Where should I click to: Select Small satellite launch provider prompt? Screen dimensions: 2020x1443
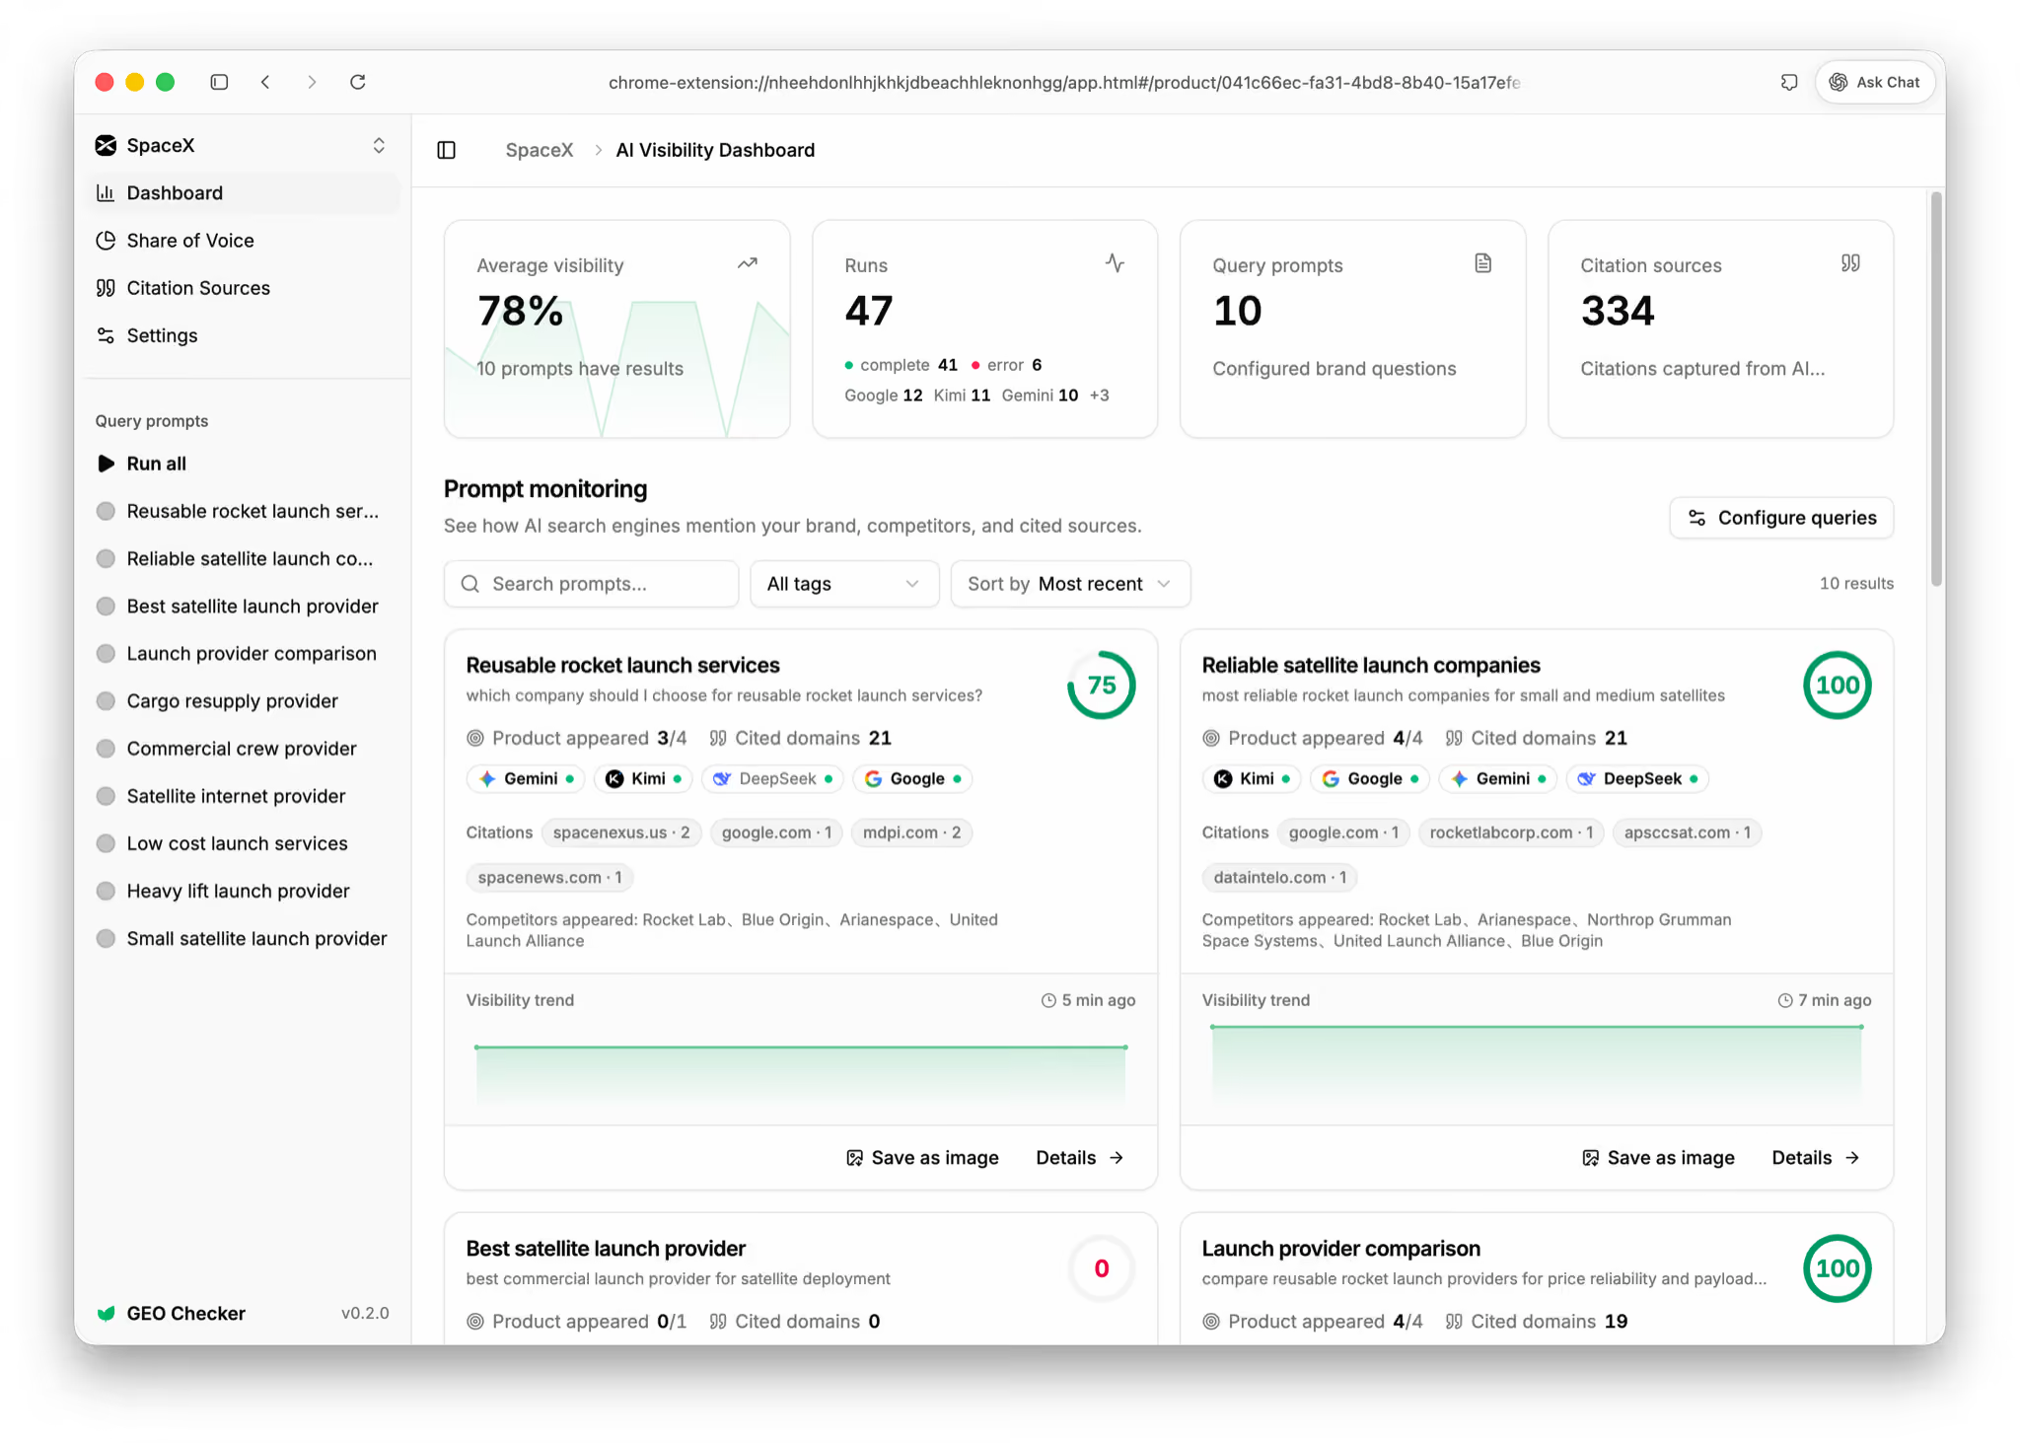[x=243, y=938]
